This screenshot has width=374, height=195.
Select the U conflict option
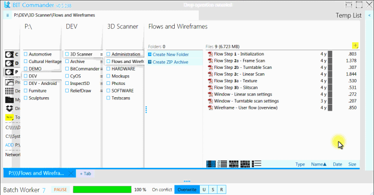point(204,190)
